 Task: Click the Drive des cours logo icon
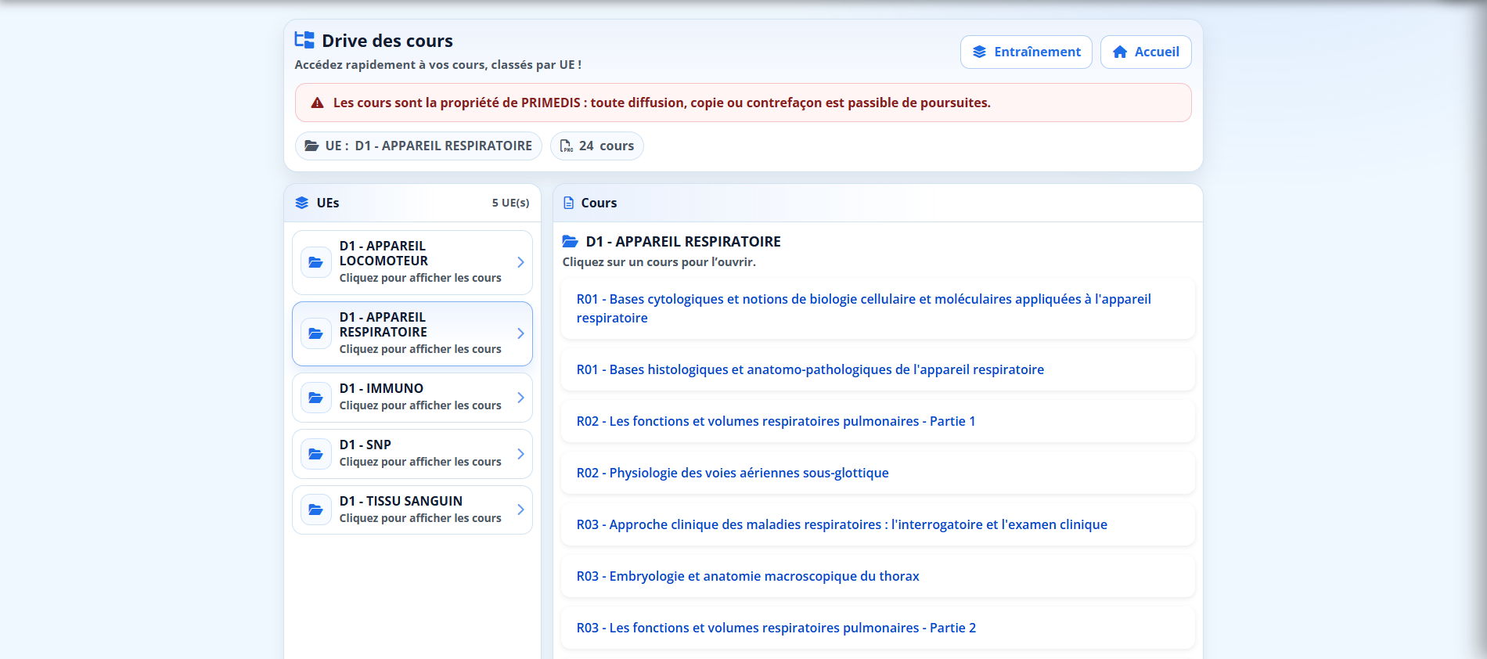click(304, 40)
